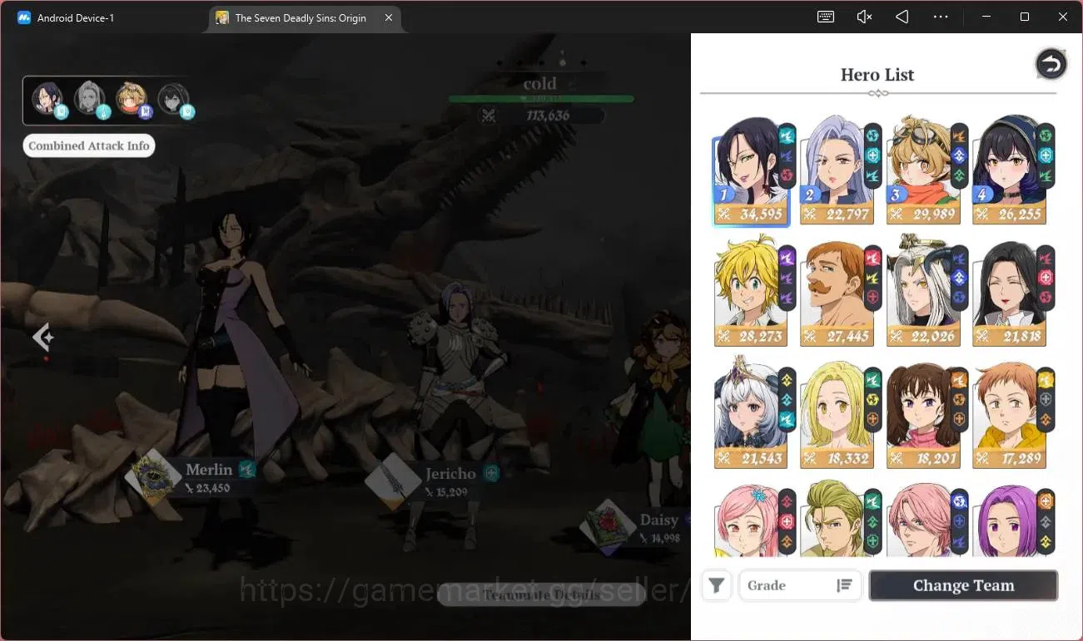
Task: Click fourth team slot portrait in top-left
Action: [174, 99]
